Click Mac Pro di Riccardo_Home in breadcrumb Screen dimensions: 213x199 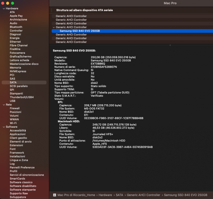click(76, 195)
